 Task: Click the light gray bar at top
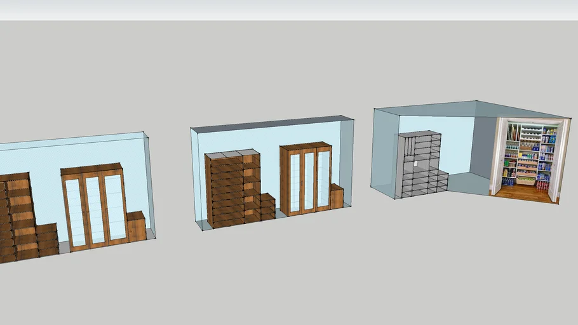pyautogui.click(x=289, y=10)
